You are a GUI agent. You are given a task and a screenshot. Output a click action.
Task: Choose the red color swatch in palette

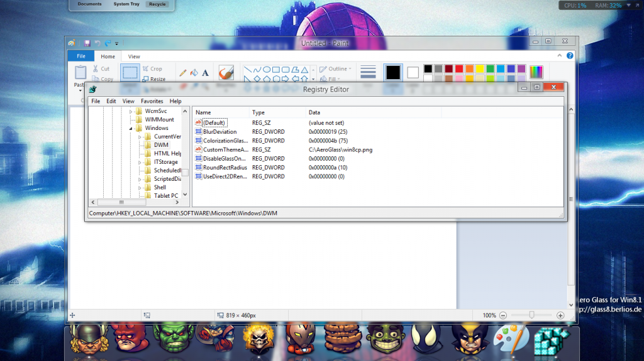[460, 68]
